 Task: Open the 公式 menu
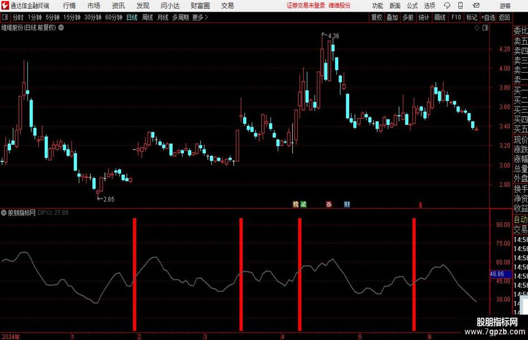click(x=412, y=6)
